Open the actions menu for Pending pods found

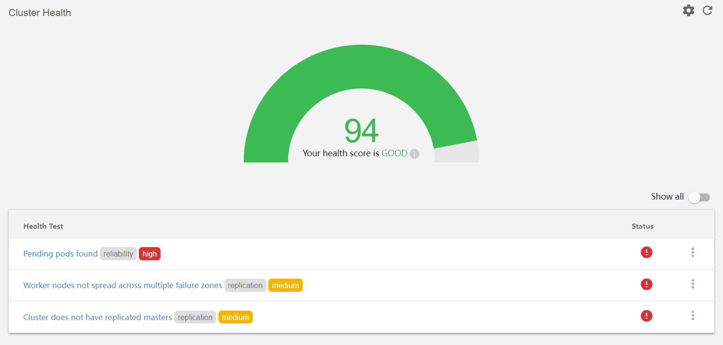693,253
